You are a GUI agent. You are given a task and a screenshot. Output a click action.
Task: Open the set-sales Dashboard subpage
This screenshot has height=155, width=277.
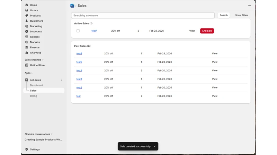tap(36, 85)
